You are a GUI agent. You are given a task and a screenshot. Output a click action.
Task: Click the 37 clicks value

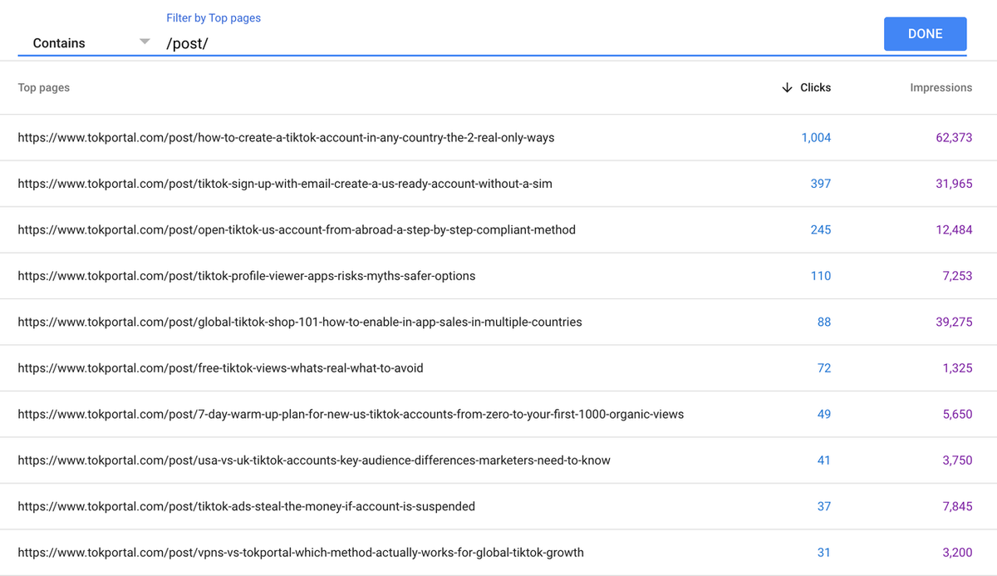pos(824,507)
